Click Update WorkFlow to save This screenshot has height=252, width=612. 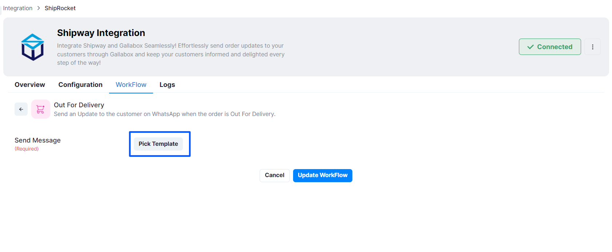coord(323,175)
